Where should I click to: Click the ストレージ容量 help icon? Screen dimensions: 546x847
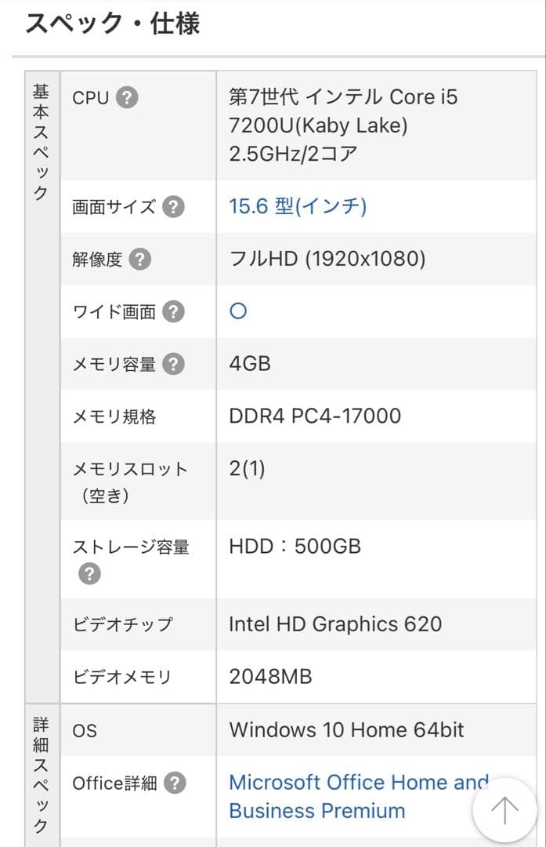(89, 573)
